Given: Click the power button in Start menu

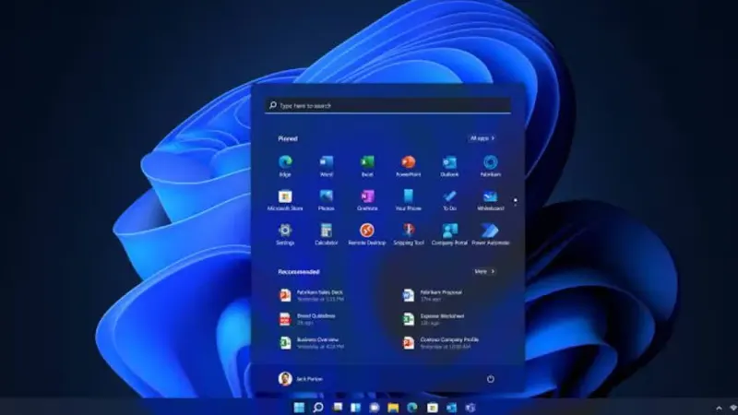Looking at the screenshot, I should 491,379.
